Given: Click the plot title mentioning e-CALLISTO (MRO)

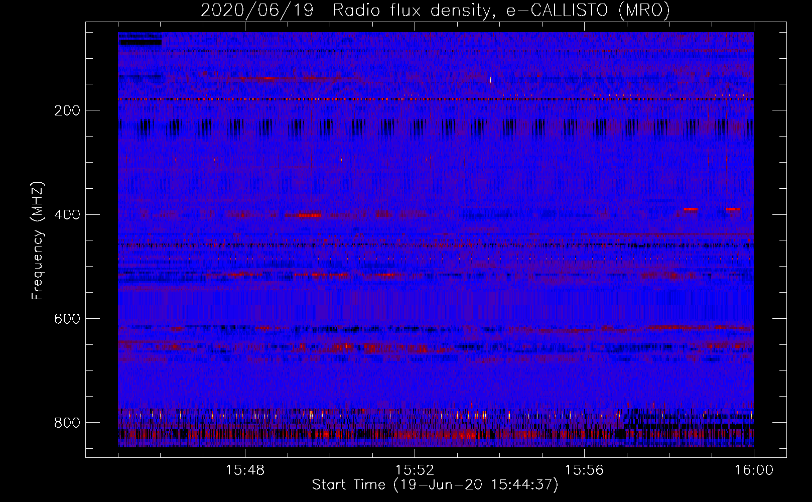Looking at the screenshot, I should [435, 10].
